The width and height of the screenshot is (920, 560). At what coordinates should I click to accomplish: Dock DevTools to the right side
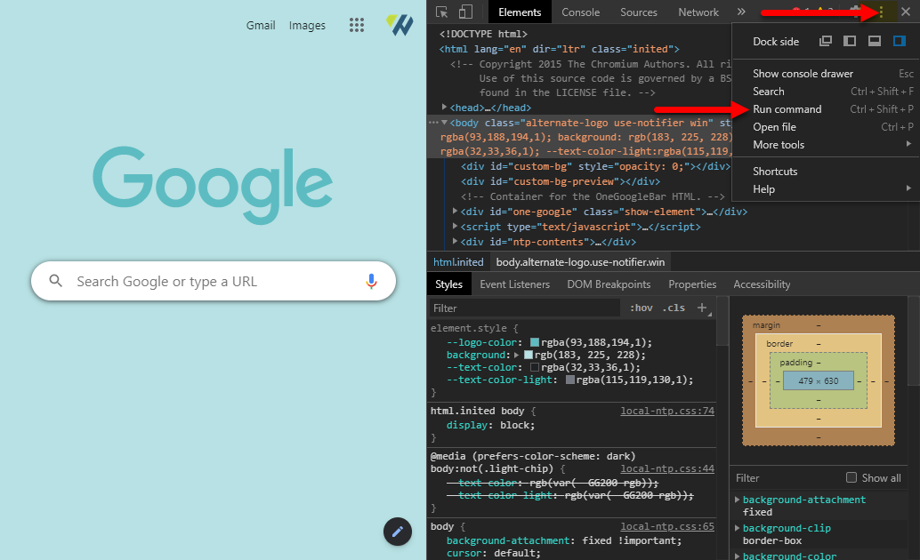(x=899, y=41)
